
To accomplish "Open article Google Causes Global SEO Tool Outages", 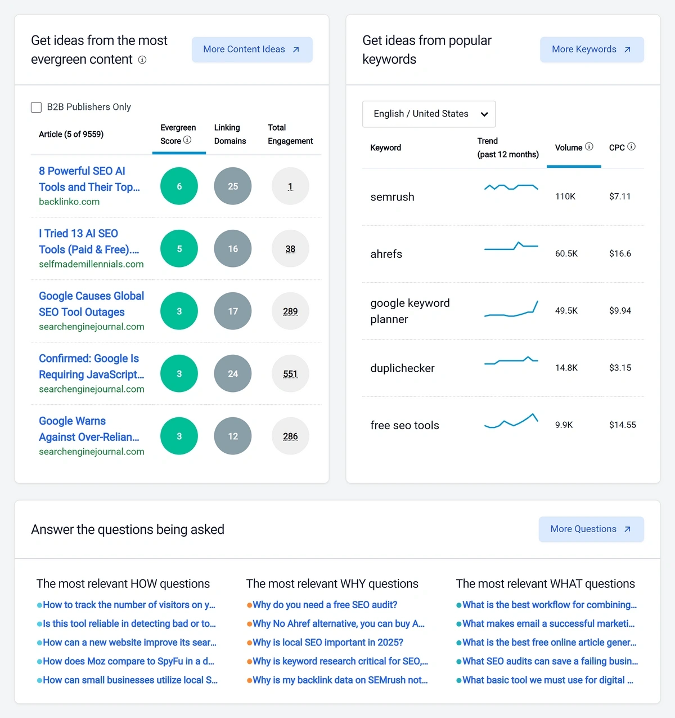I will coord(91,304).
